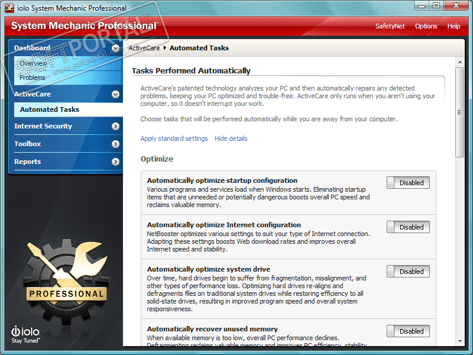Click 'Automated Tasks' breadcrumb title
The height and width of the screenshot is (355, 473).
[199, 48]
